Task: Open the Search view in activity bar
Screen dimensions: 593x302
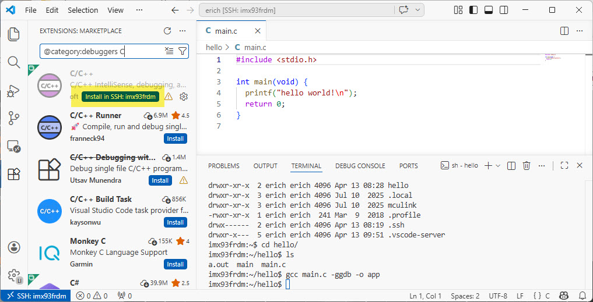Action: 13,62
